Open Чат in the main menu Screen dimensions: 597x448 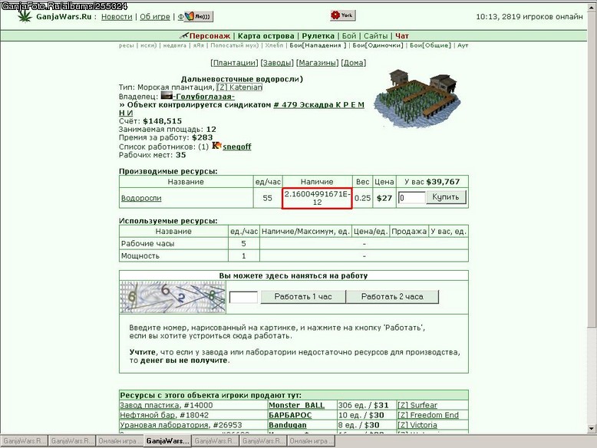(401, 36)
